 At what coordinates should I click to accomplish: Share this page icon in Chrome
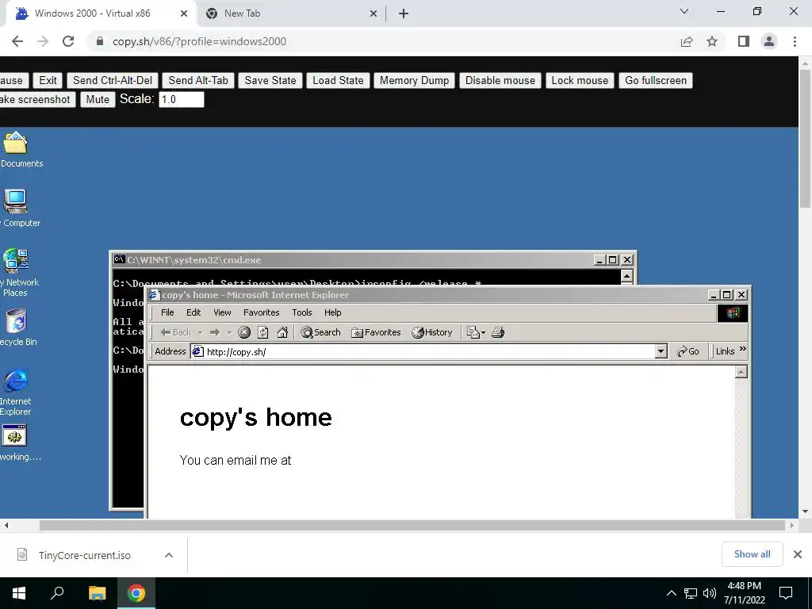click(x=687, y=41)
